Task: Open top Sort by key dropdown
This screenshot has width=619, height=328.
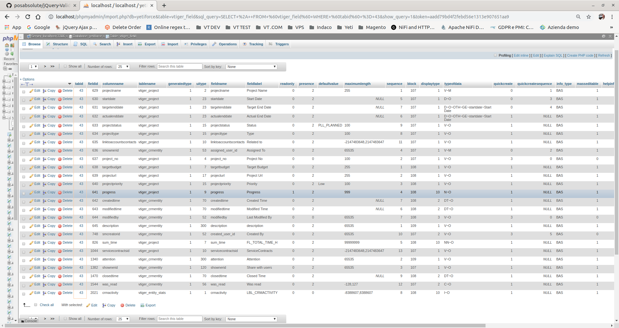Action: coord(251,67)
